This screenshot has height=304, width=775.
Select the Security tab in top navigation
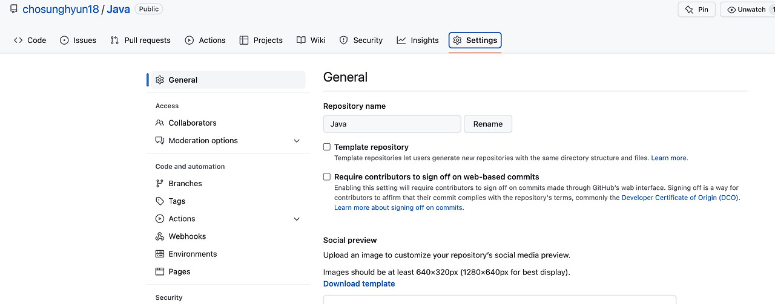pyautogui.click(x=361, y=40)
